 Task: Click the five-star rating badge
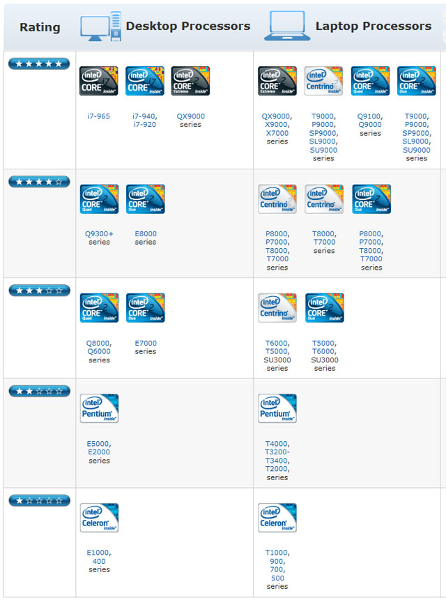pos(39,63)
